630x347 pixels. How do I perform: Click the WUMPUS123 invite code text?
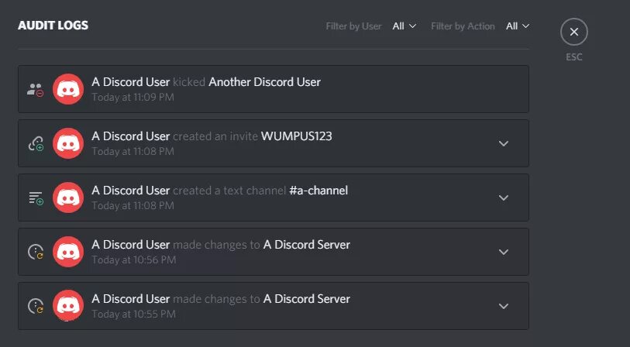coord(297,136)
